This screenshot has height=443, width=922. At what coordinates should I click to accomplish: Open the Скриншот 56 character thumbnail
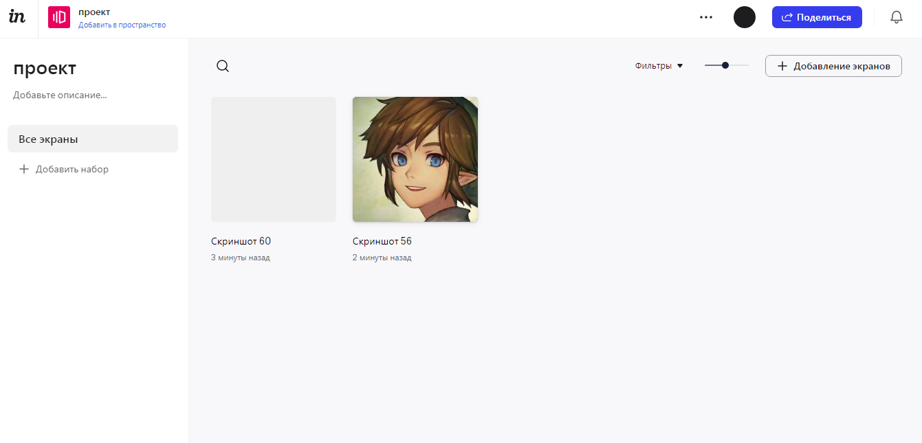click(x=415, y=159)
